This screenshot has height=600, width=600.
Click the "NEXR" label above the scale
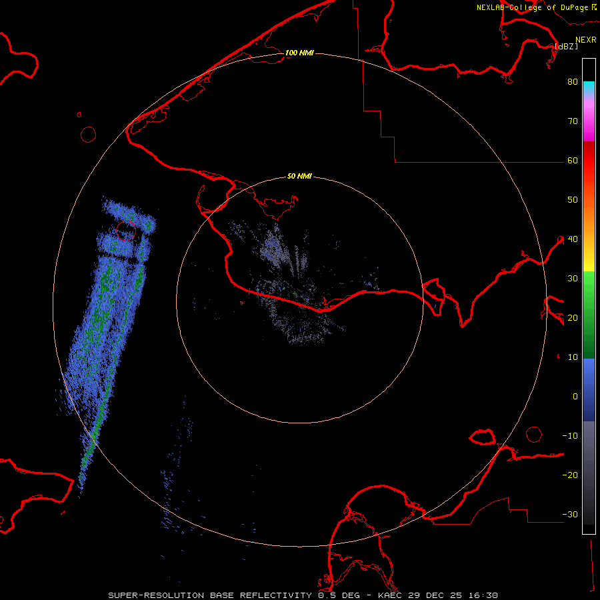[x=585, y=40]
